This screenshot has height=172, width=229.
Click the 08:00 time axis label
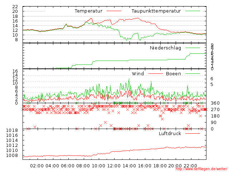click(83, 166)
